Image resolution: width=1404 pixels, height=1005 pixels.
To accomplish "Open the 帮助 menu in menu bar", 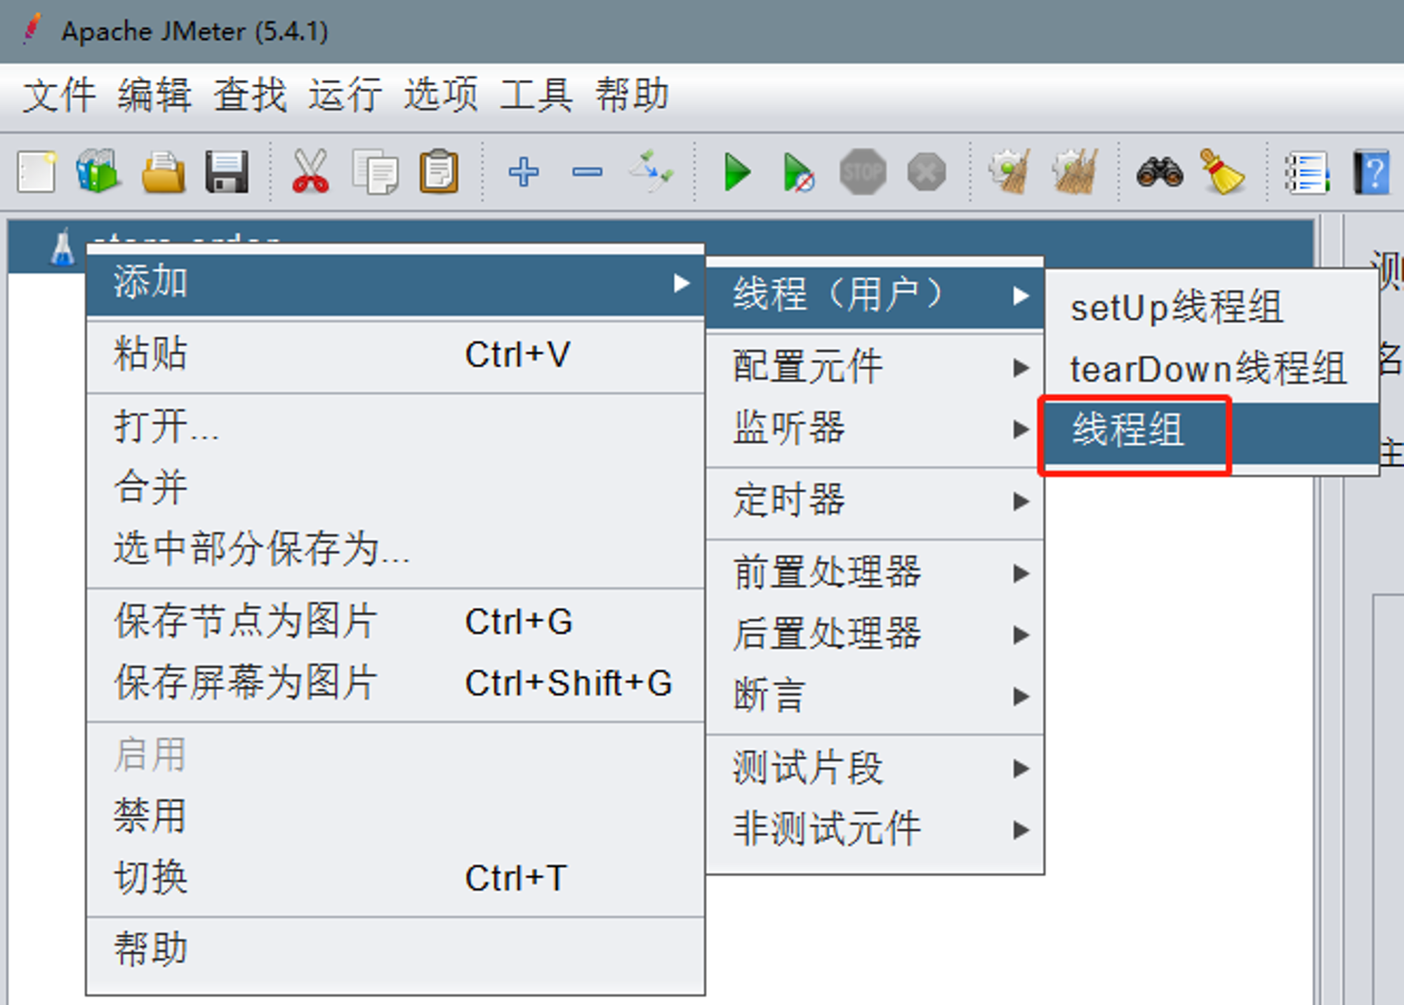I will [632, 95].
